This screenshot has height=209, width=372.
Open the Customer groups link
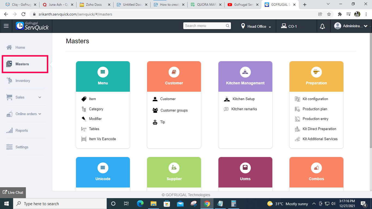[174, 110]
